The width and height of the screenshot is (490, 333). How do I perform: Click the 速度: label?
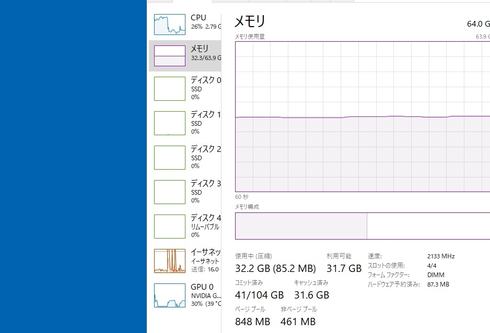pyautogui.click(x=375, y=256)
